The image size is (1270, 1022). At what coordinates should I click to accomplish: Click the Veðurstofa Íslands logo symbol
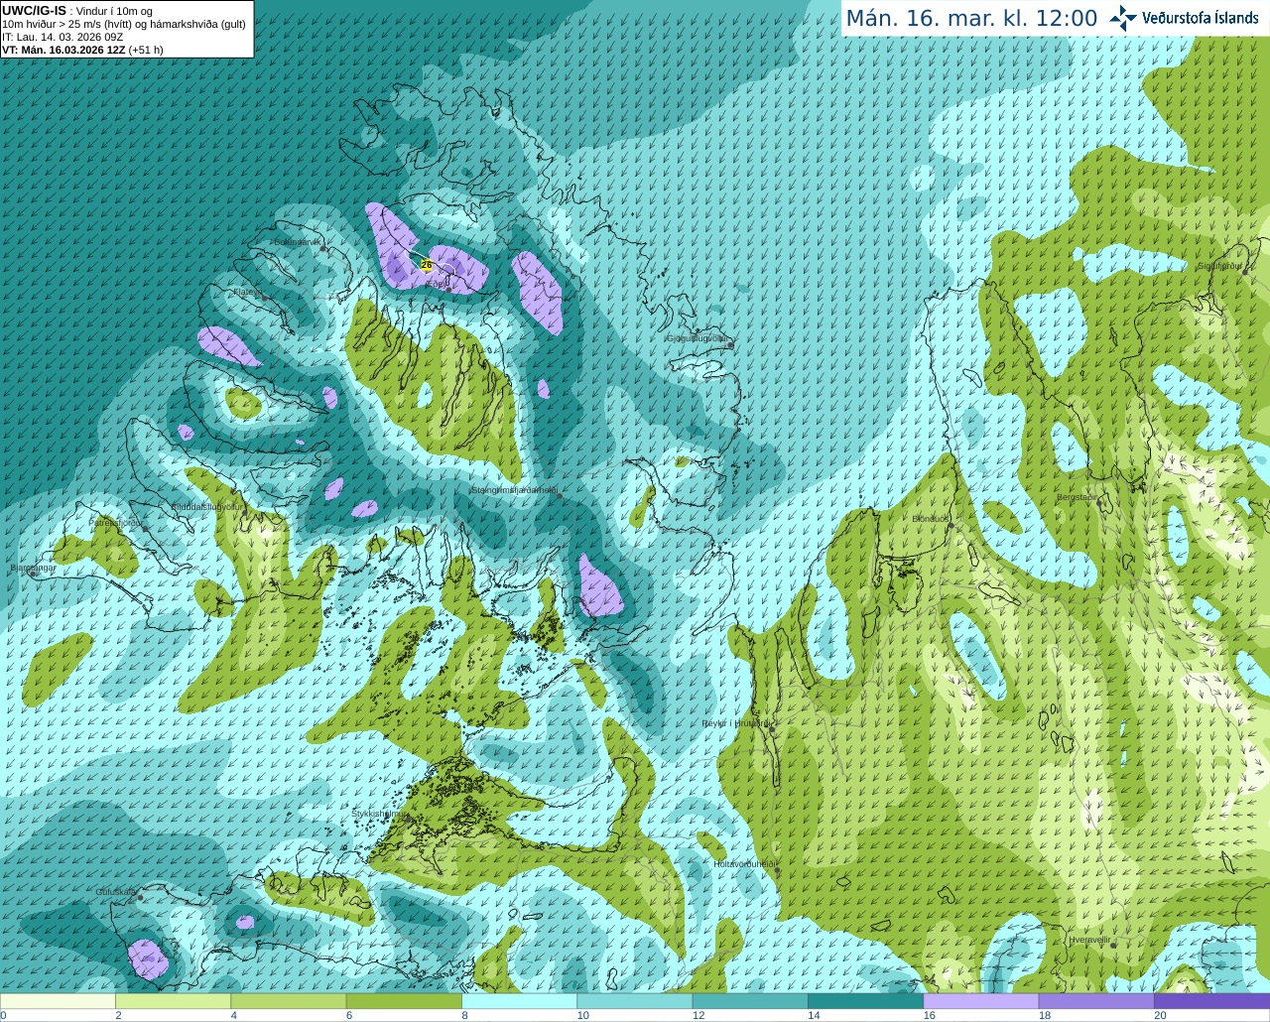(x=1123, y=18)
